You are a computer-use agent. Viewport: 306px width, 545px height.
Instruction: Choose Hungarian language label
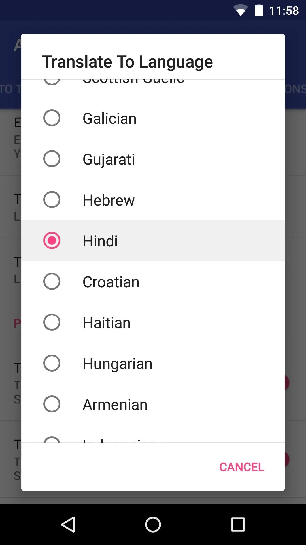pyautogui.click(x=118, y=364)
